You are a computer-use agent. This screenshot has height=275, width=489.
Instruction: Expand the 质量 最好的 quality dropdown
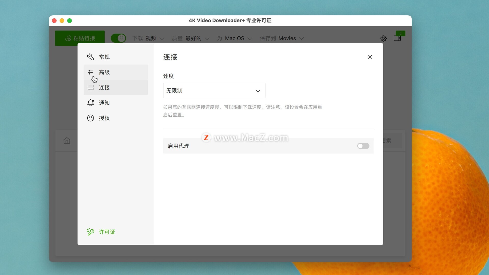point(191,38)
